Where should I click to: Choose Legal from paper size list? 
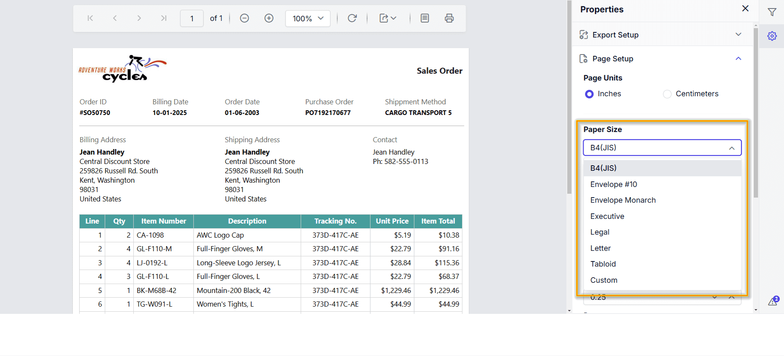[x=600, y=232]
